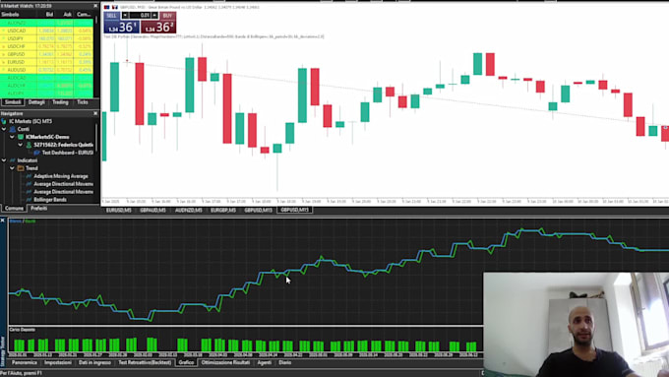This screenshot has width=669, height=377.
Task: Select the EURUSD row in Market Watch
Action: click(46, 62)
